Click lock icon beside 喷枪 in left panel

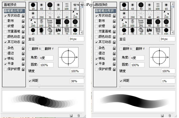pos(23,59)
